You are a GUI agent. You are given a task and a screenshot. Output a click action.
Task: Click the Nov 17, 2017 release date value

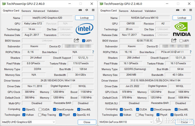[129, 35]
